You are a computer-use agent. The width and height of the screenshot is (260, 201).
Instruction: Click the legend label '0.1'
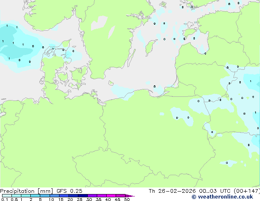point(5,199)
